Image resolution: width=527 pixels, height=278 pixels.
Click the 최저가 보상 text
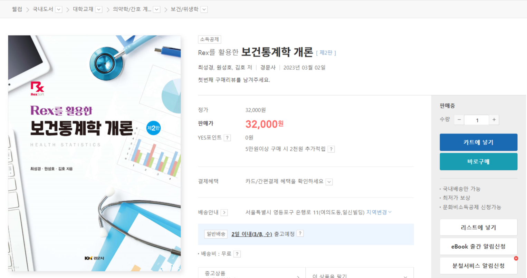pyautogui.click(x=456, y=198)
